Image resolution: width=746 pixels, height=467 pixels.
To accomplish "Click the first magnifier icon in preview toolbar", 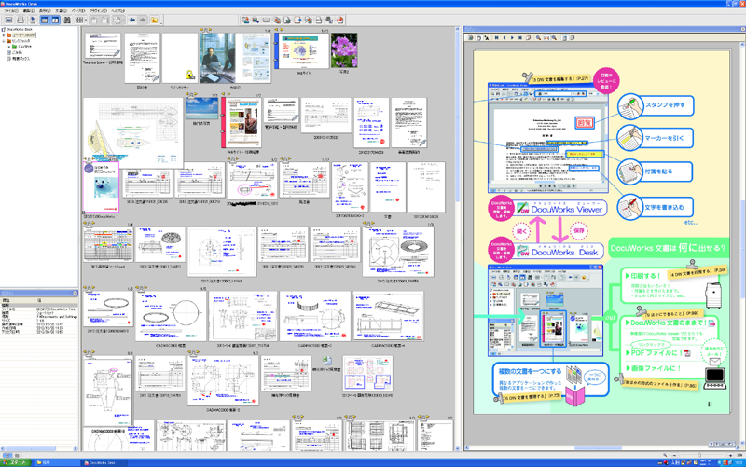I will (x=539, y=37).
